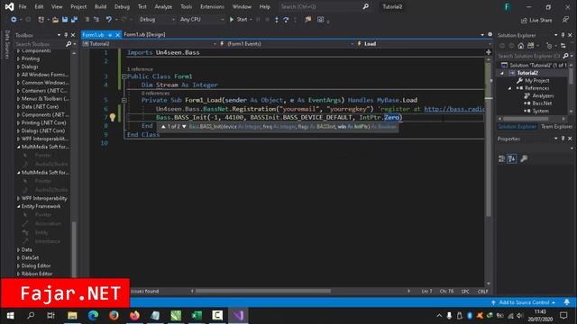Select Analyzers node
The height and width of the screenshot is (324, 577).
coord(543,95)
